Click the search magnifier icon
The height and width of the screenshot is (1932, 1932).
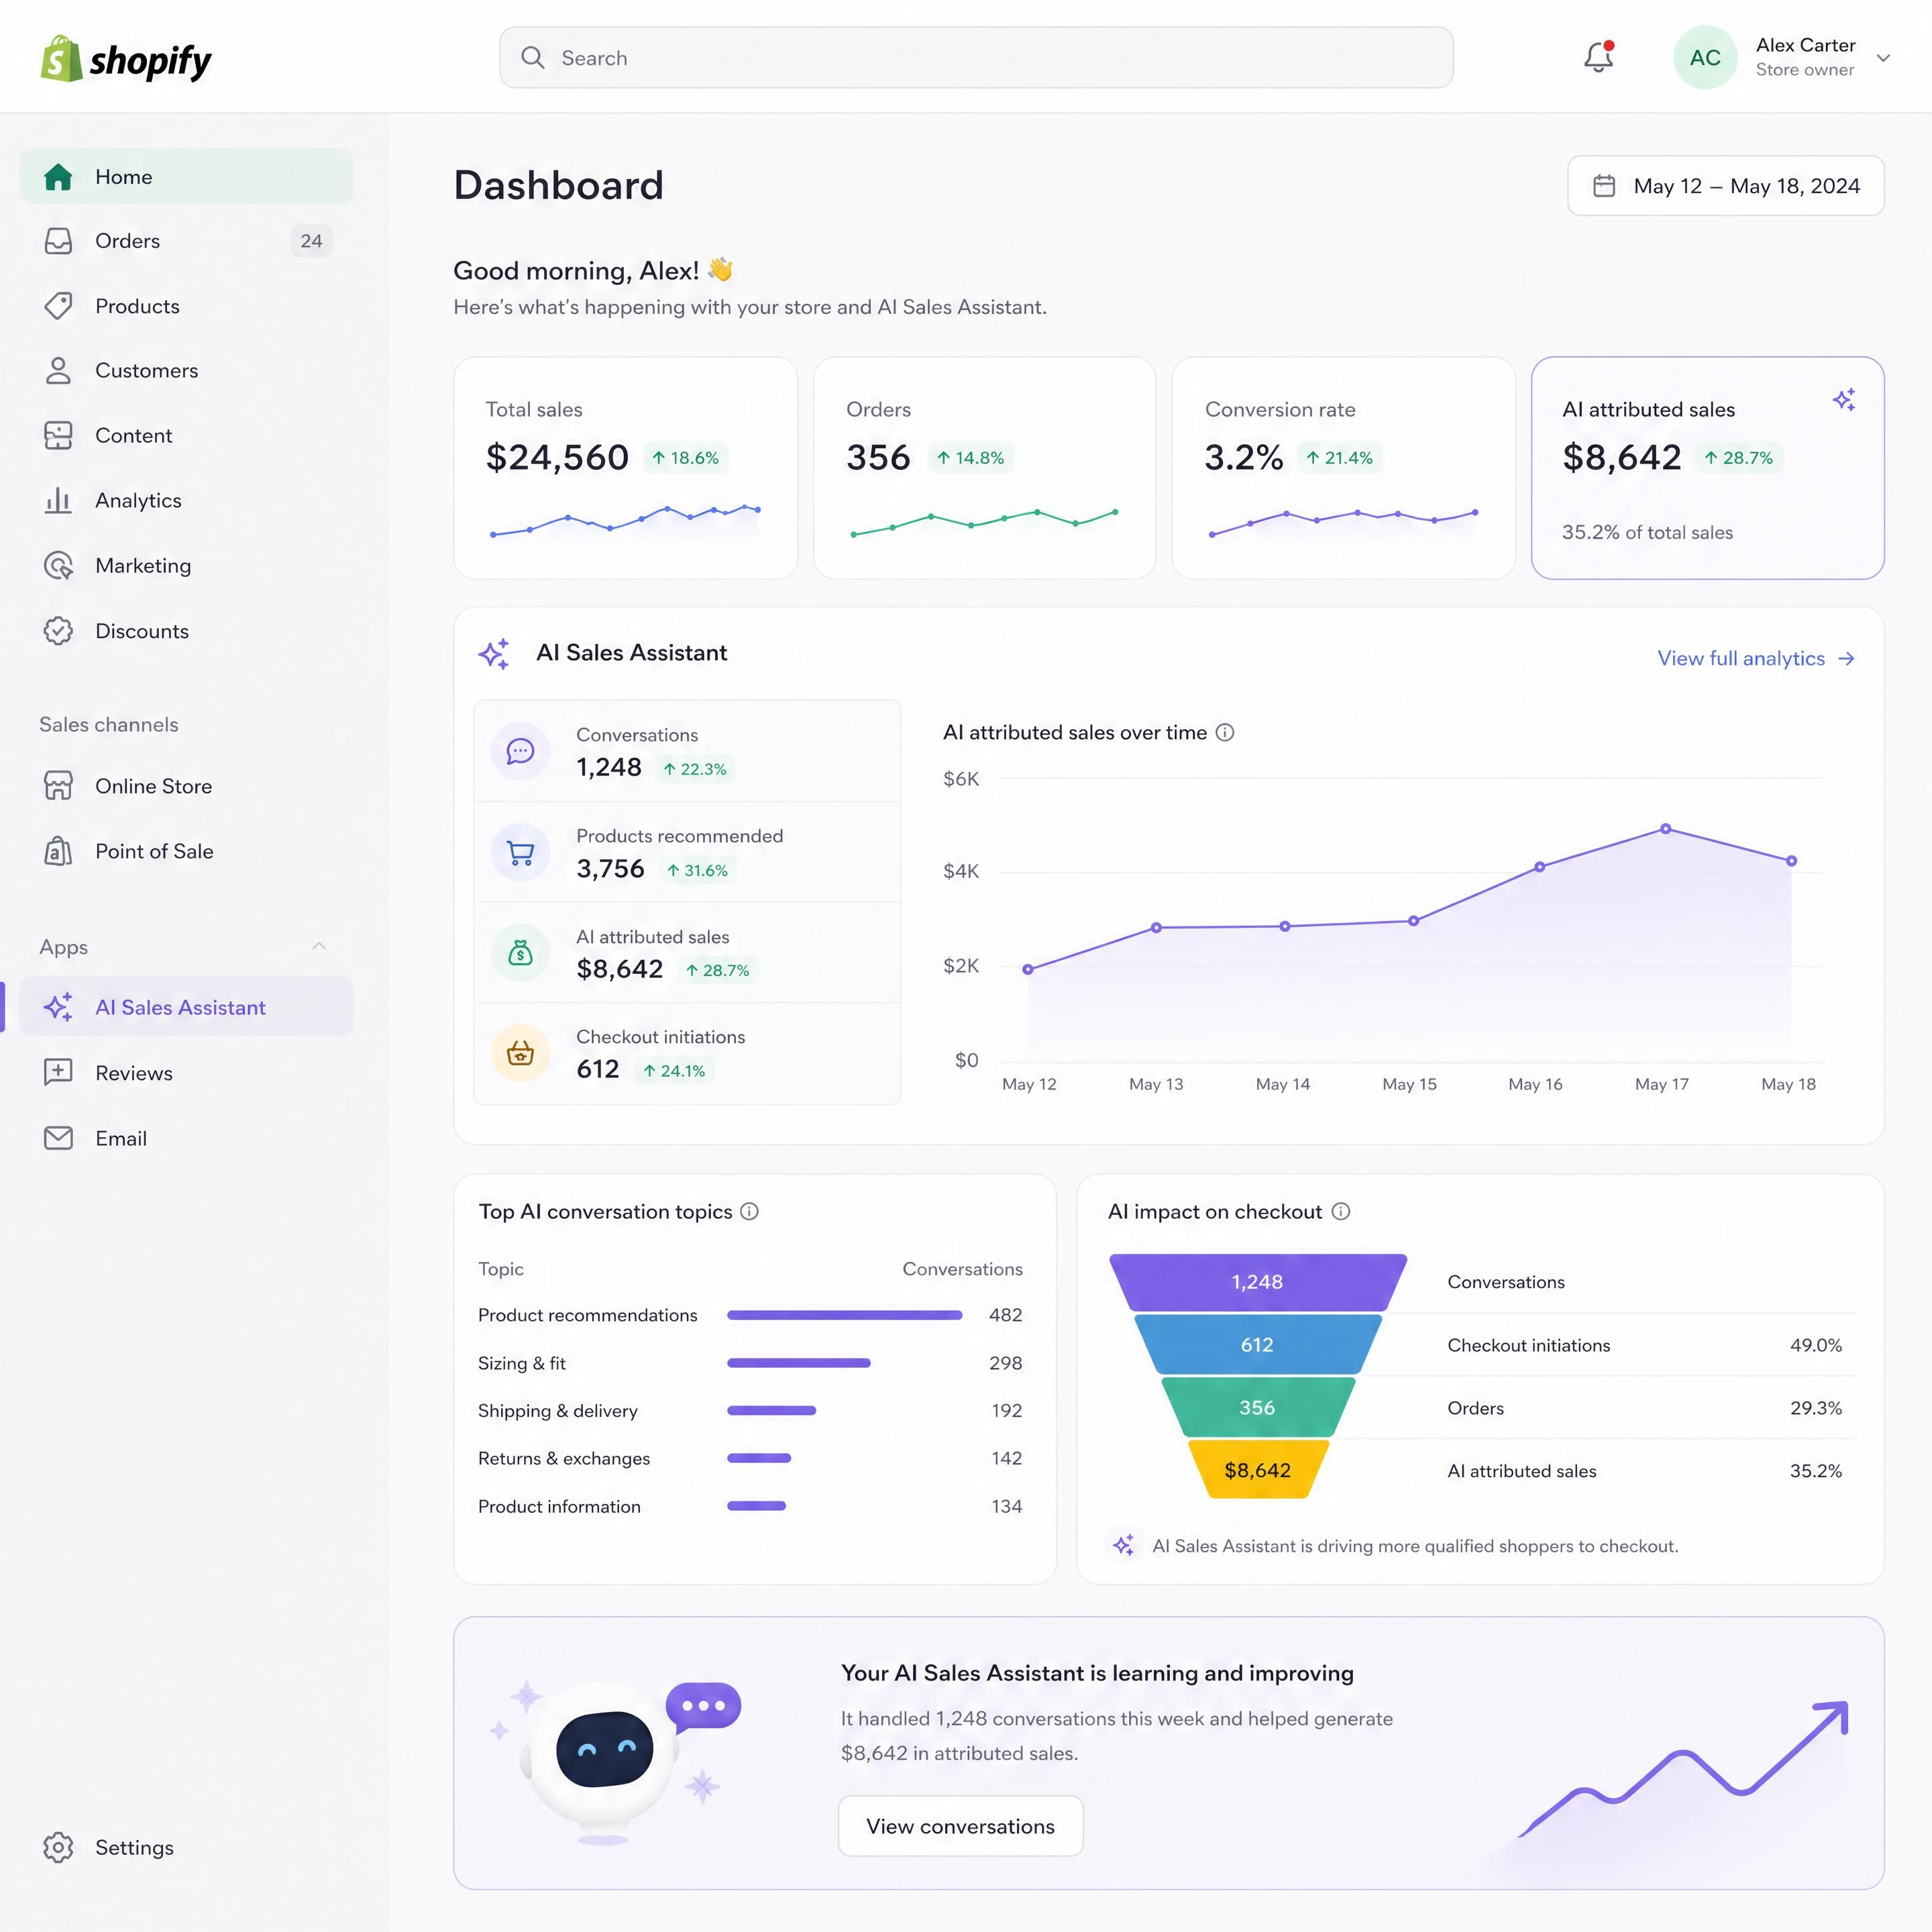tap(533, 58)
